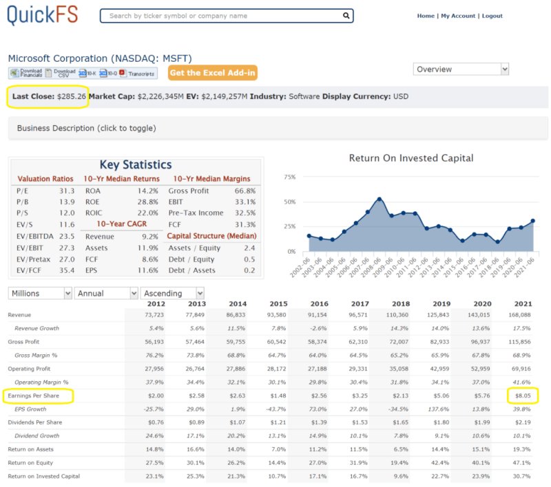Click the Capital Structure (Median) subheading
The image size is (551, 487).
click(211, 236)
